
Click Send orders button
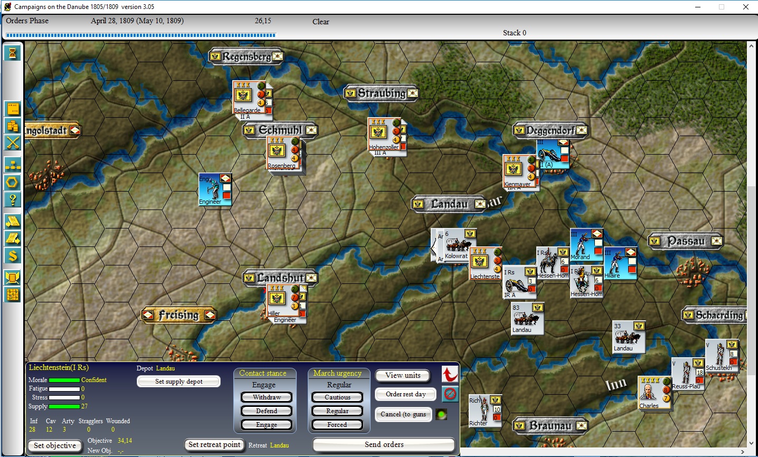pos(384,445)
